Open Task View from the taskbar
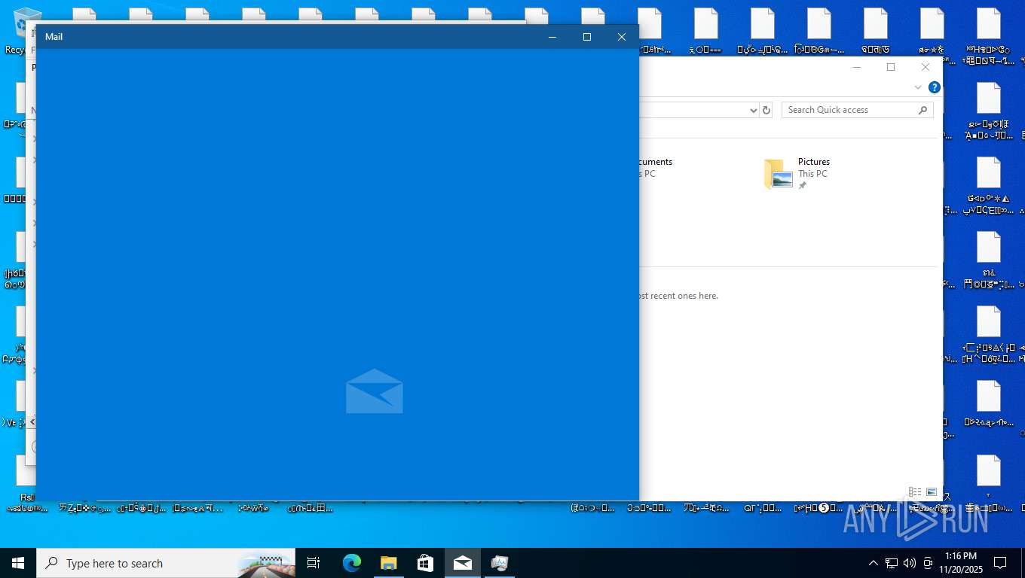The height and width of the screenshot is (578, 1025). coord(314,563)
